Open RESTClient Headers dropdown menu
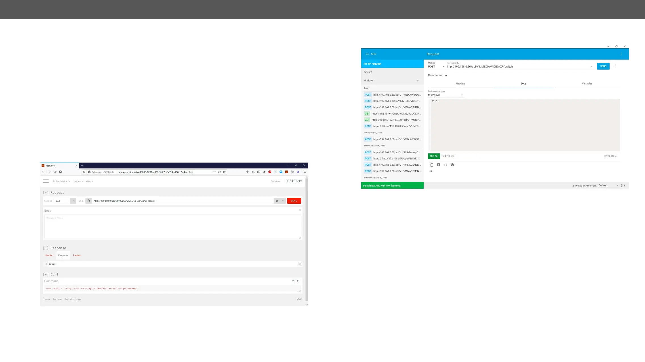 pyautogui.click(x=78, y=181)
